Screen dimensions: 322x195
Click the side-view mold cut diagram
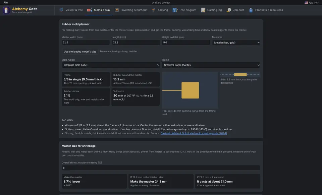[x=240, y=74]
